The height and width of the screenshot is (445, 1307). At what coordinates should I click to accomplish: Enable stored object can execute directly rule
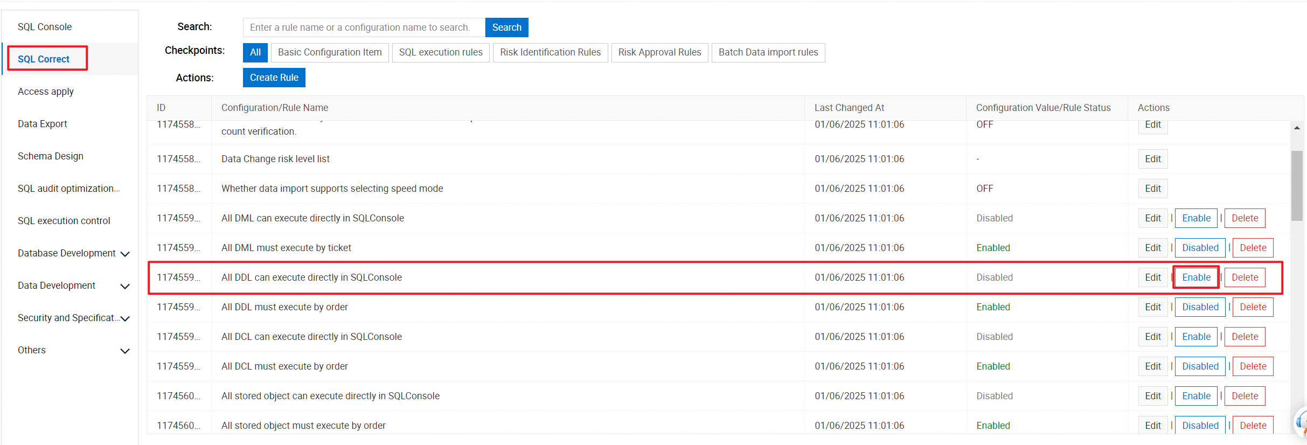pyautogui.click(x=1196, y=396)
